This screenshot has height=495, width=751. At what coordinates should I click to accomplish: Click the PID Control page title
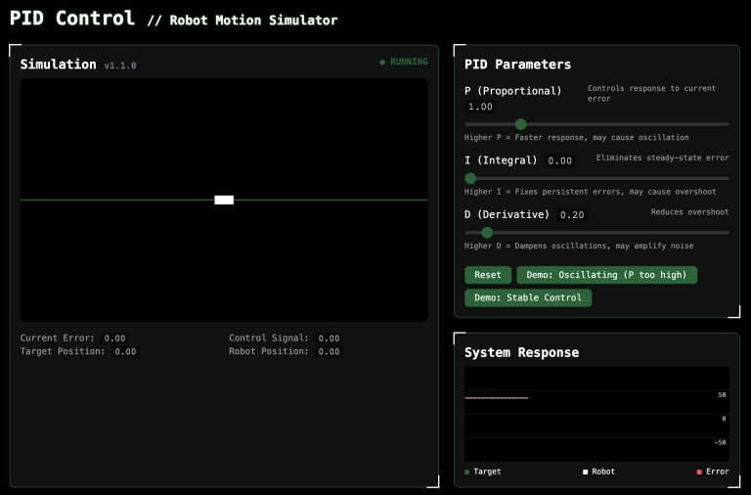click(71, 19)
